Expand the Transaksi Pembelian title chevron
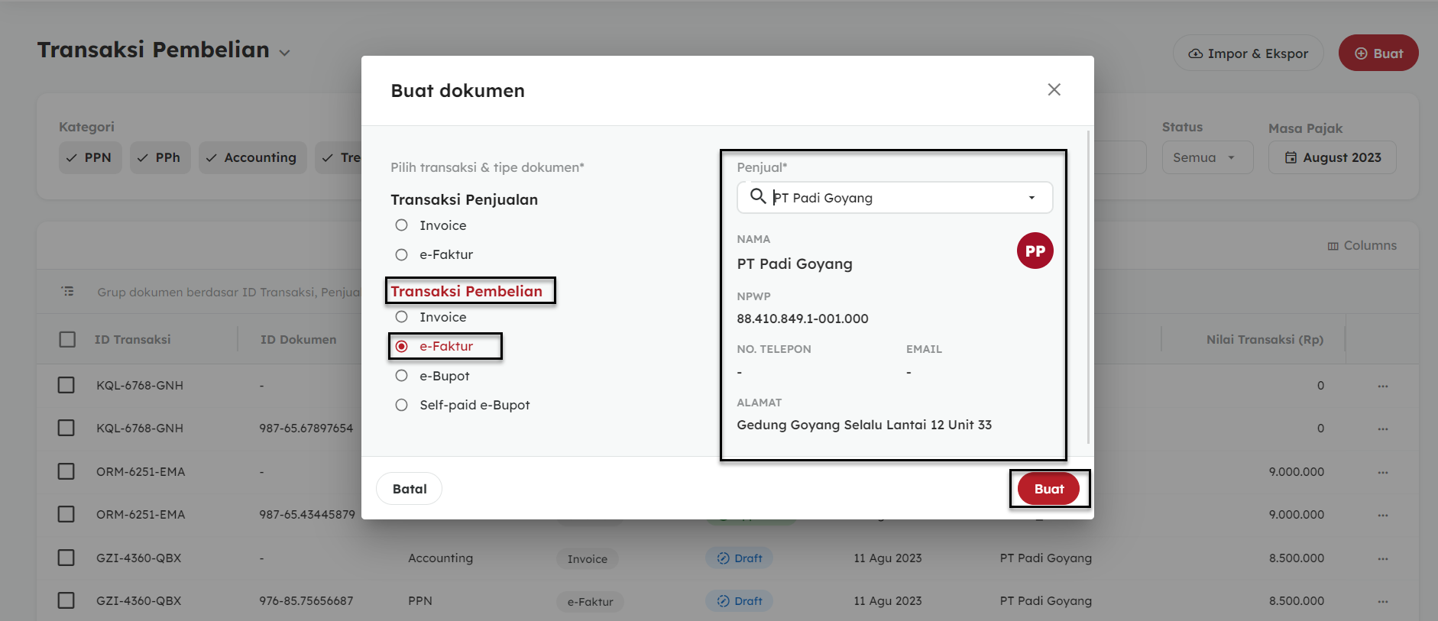This screenshot has height=621, width=1438. [285, 53]
